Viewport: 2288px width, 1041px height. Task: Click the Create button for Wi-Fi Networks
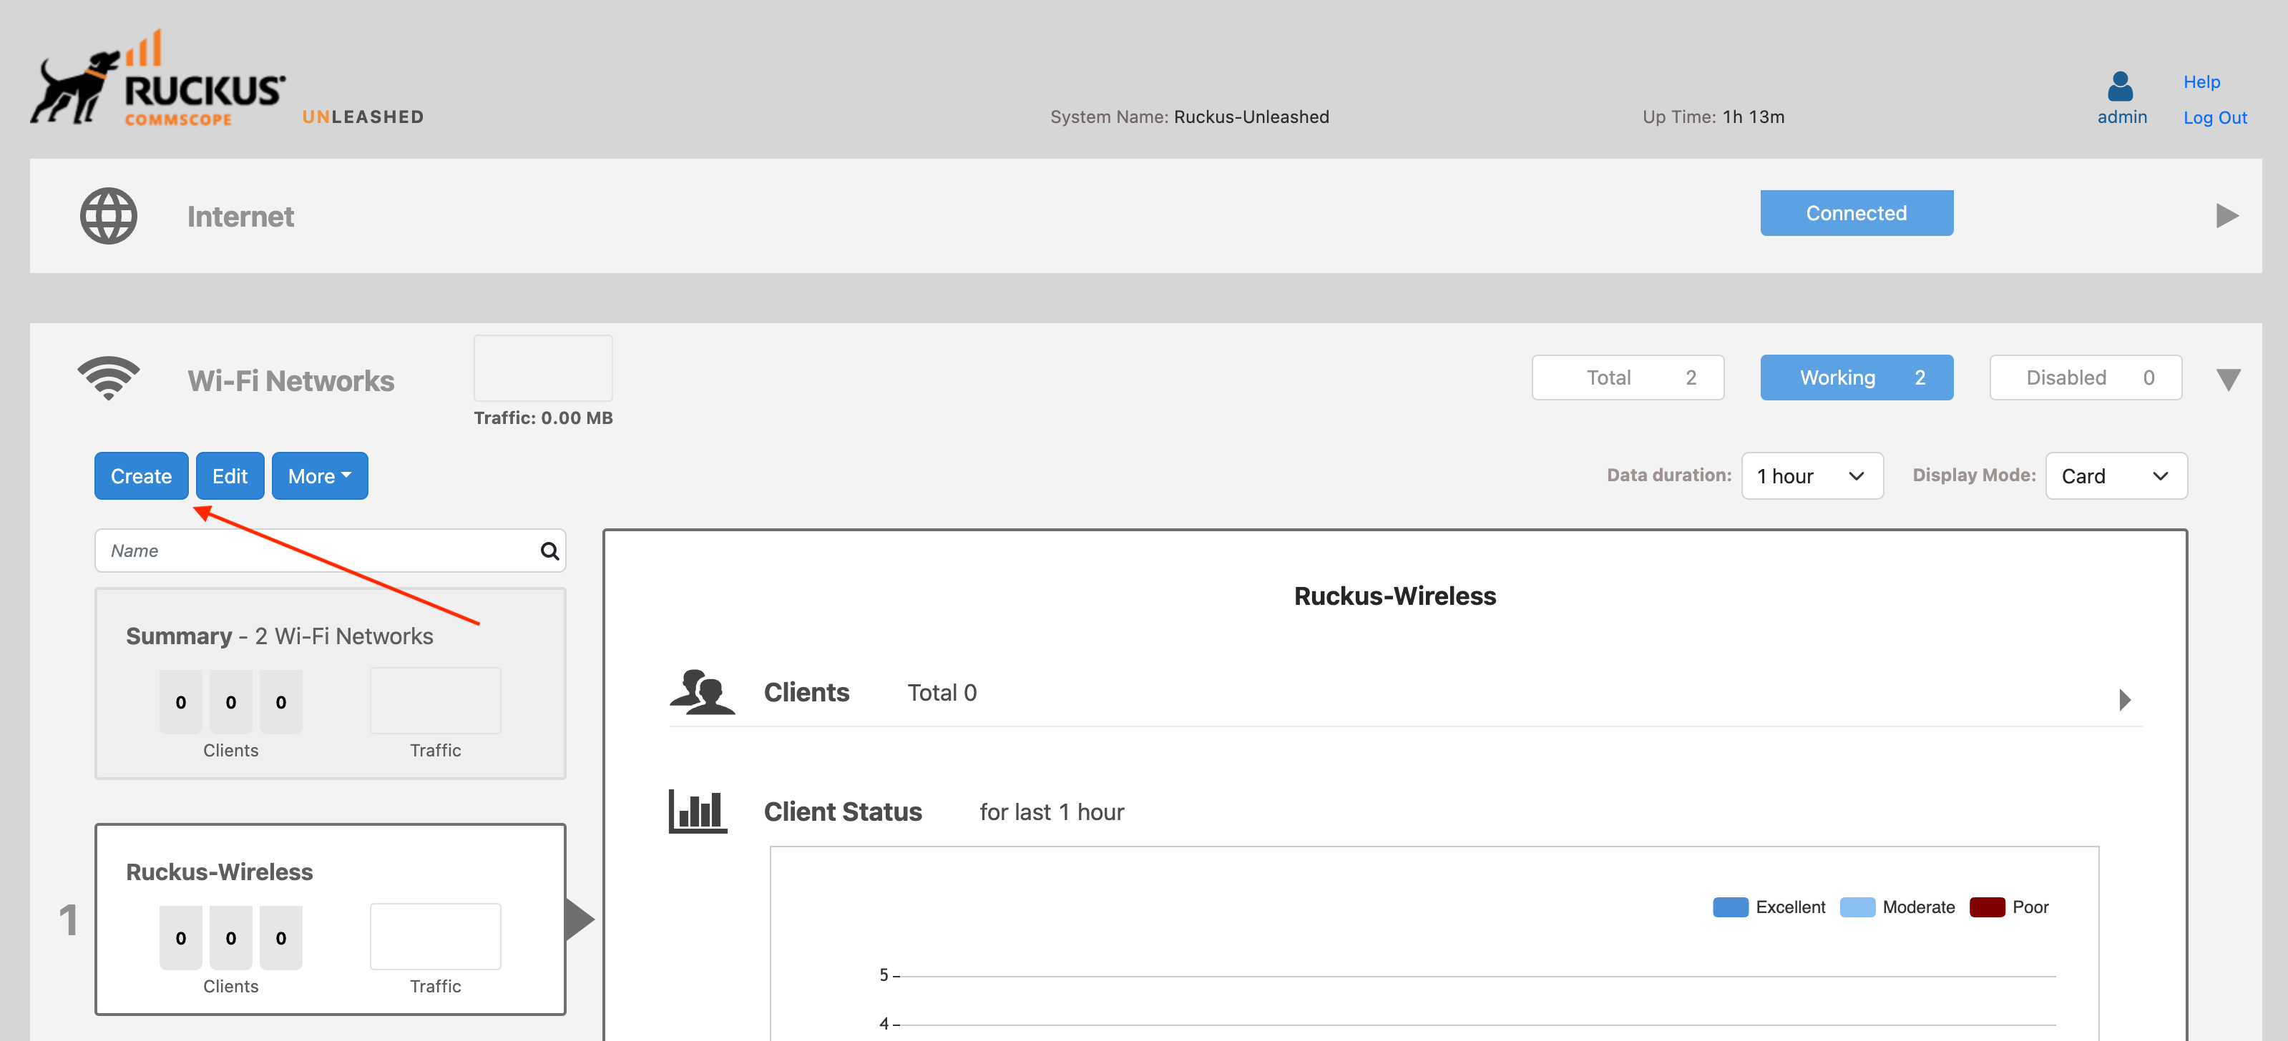click(x=142, y=475)
